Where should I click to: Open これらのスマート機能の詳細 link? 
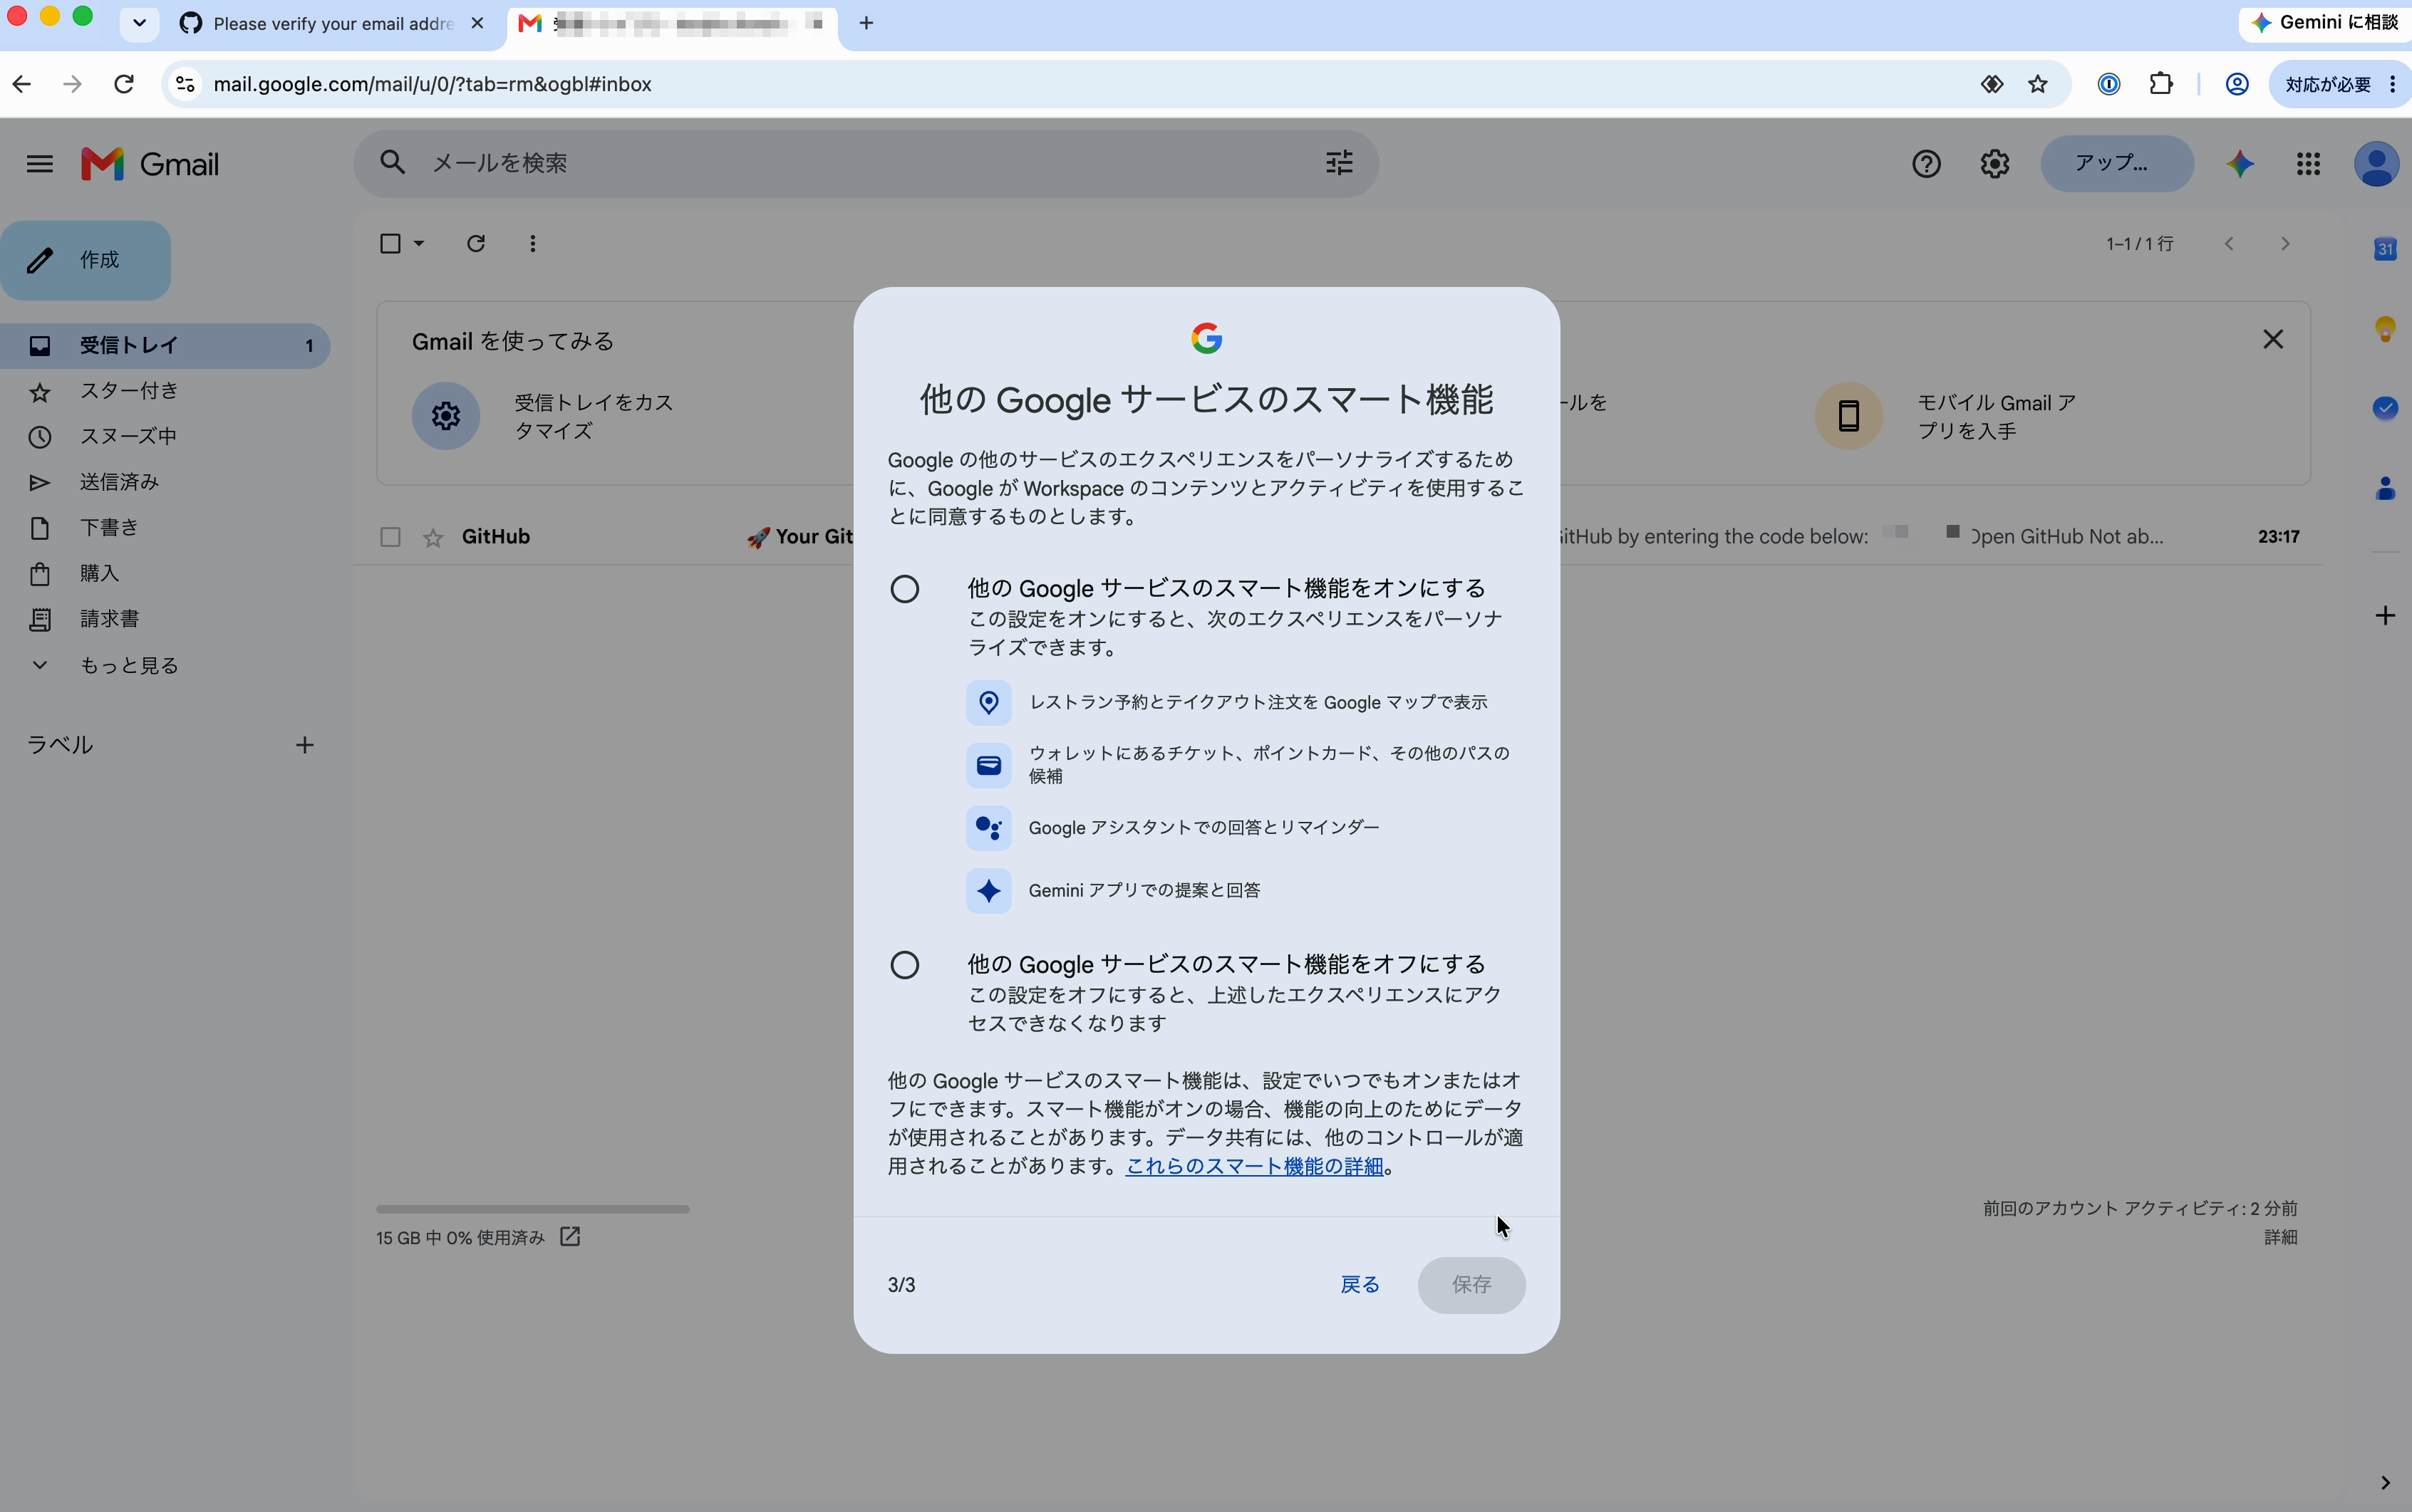click(1255, 1166)
